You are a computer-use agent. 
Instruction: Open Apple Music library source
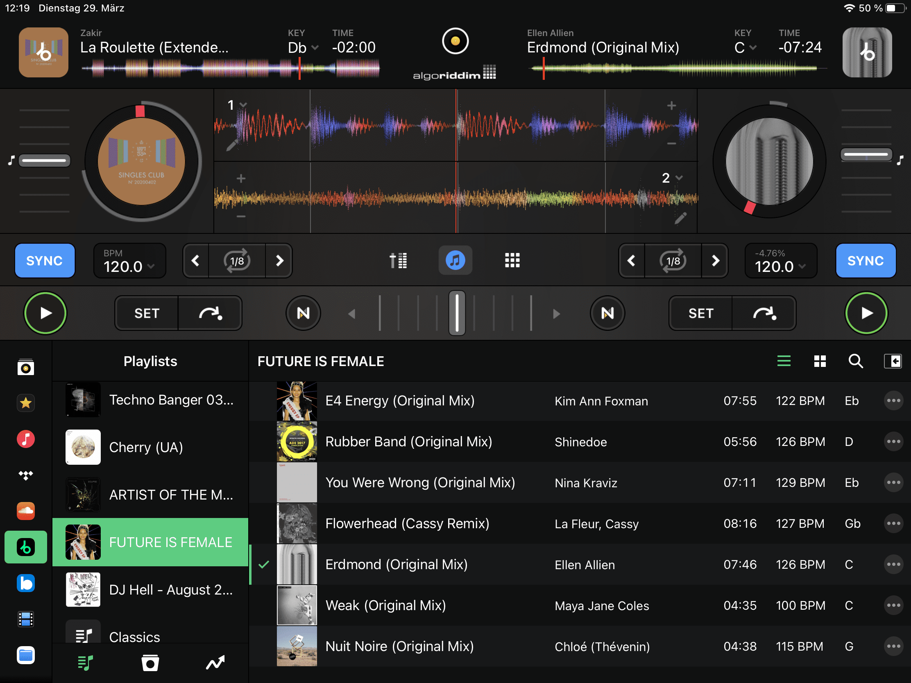click(25, 439)
